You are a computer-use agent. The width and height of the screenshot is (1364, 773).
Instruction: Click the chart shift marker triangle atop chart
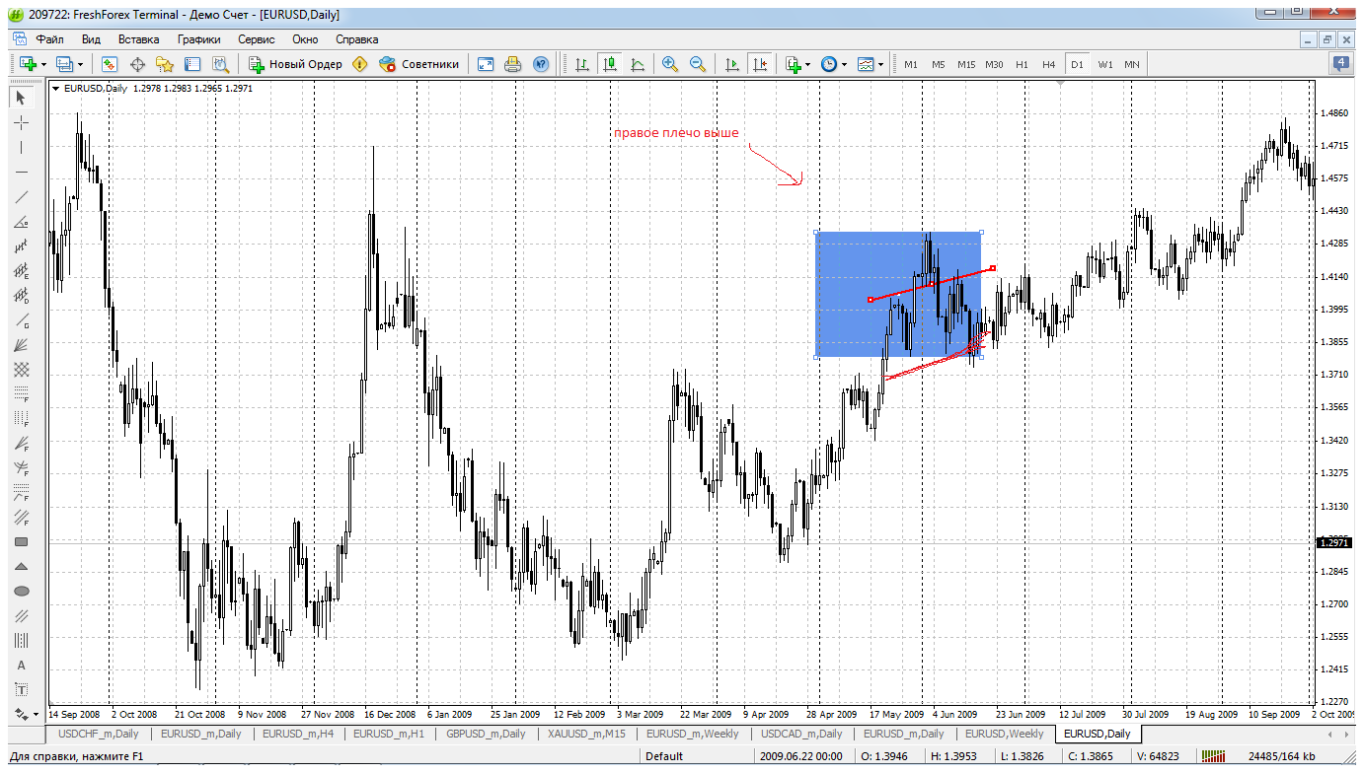pyautogui.click(x=1059, y=86)
